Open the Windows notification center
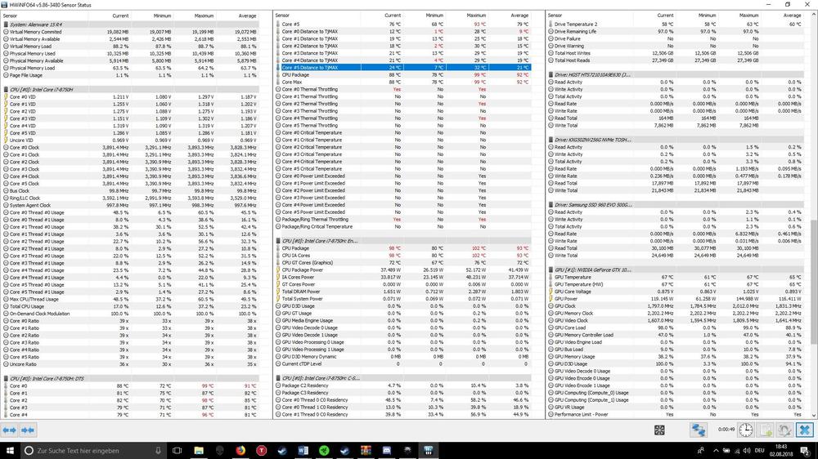Image resolution: width=818 pixels, height=459 pixels. coord(806,450)
